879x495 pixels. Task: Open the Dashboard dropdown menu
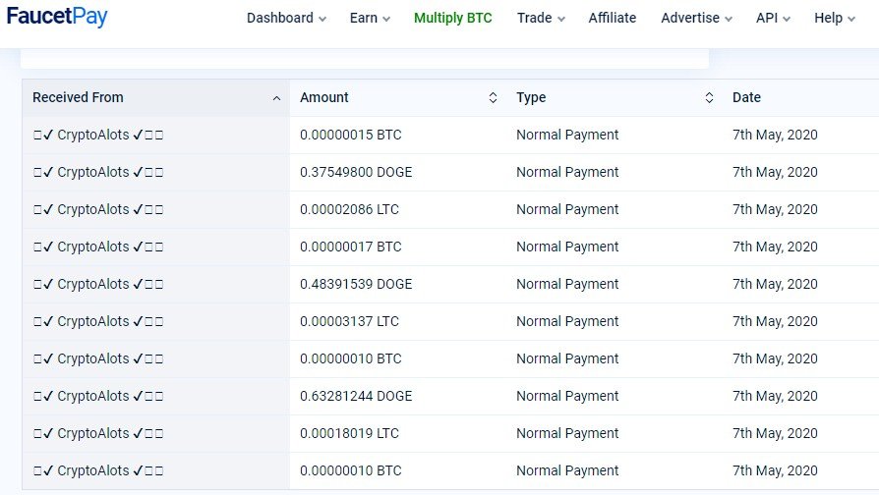tap(286, 18)
